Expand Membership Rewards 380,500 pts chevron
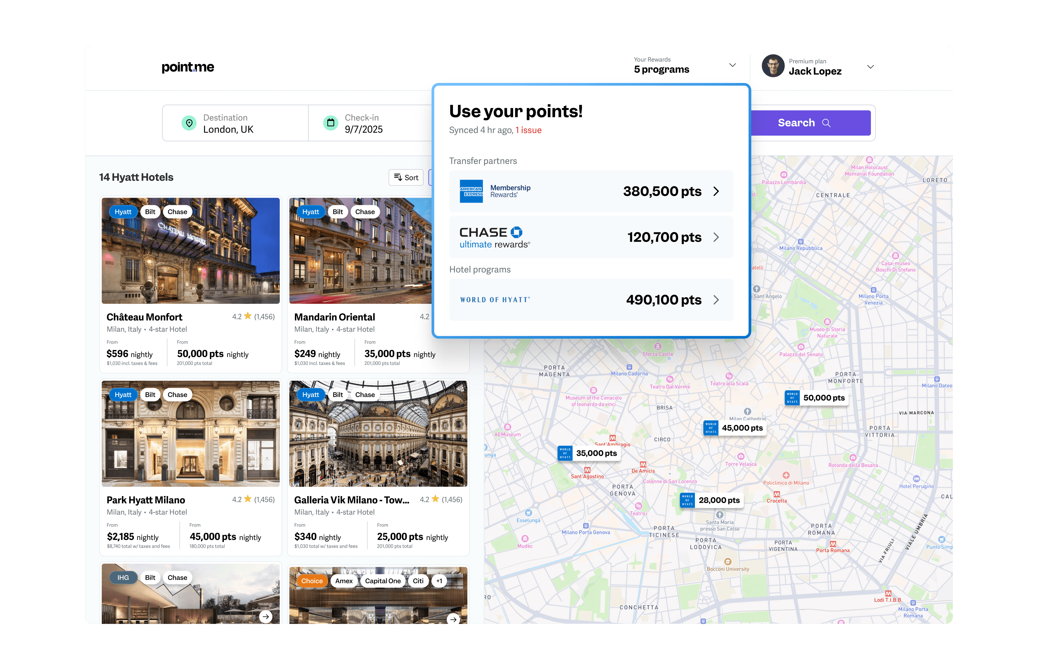1058x661 pixels. 716,191
